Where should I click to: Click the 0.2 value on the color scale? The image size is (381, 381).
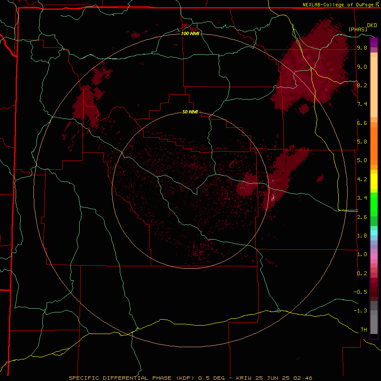click(x=362, y=273)
